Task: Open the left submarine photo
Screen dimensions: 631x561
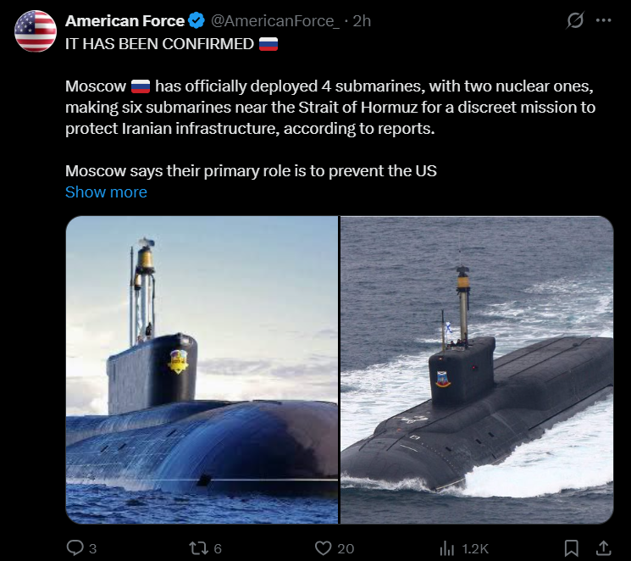Action: pos(202,370)
